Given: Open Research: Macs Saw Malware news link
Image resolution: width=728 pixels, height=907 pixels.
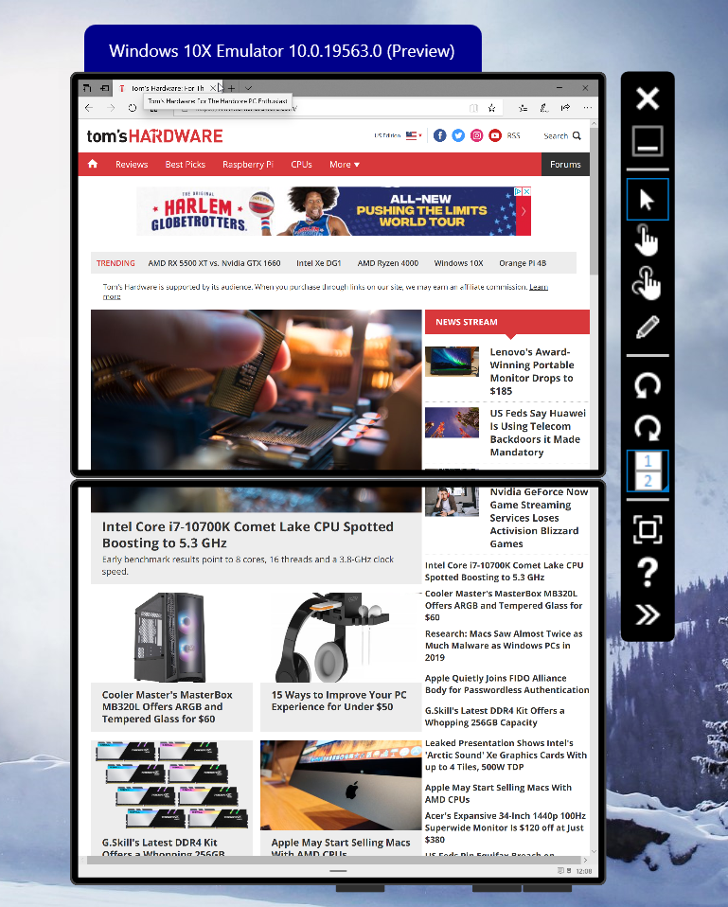Looking at the screenshot, I should tap(504, 646).
